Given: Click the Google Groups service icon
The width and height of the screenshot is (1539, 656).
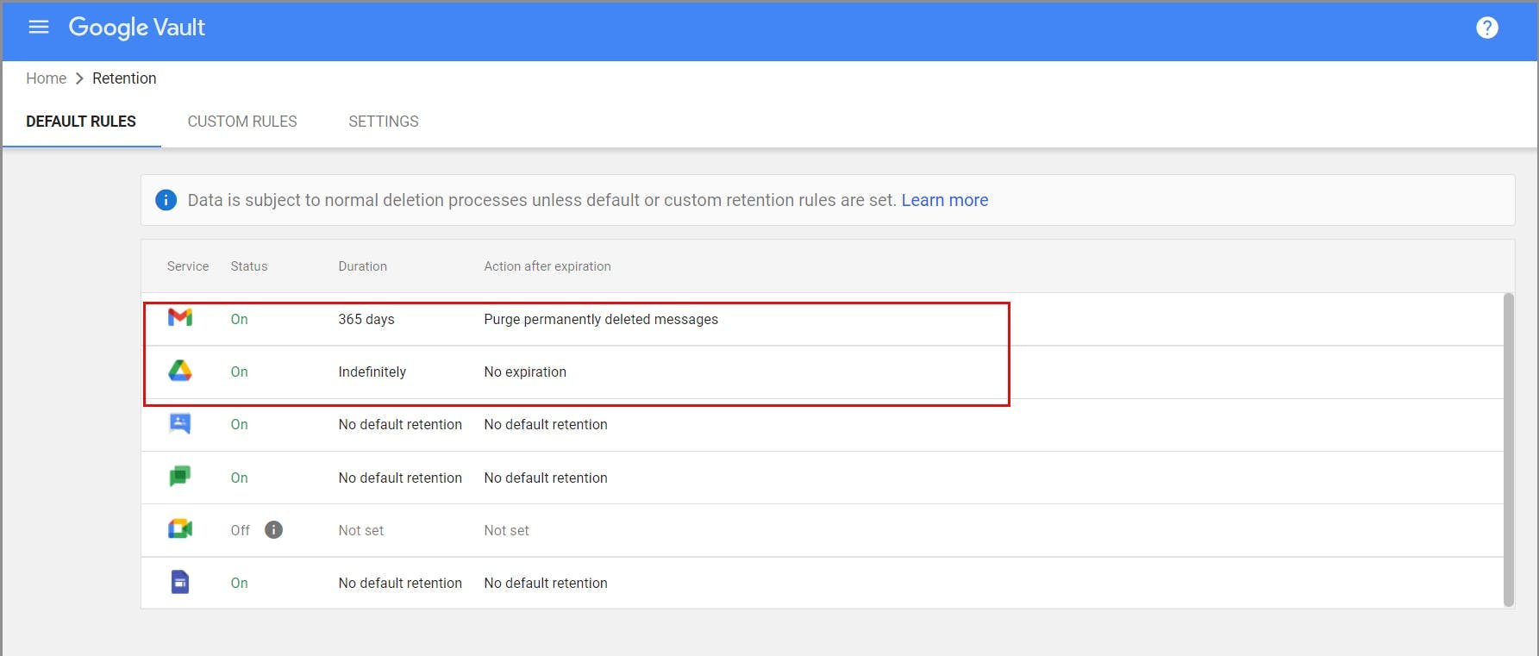Looking at the screenshot, I should [180, 423].
